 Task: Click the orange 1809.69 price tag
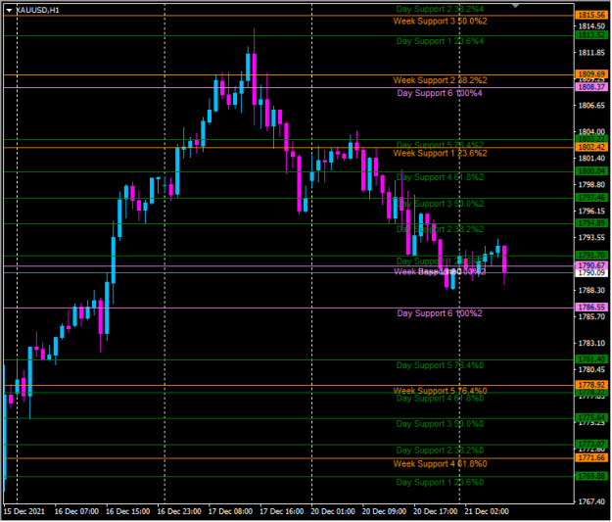[x=591, y=74]
